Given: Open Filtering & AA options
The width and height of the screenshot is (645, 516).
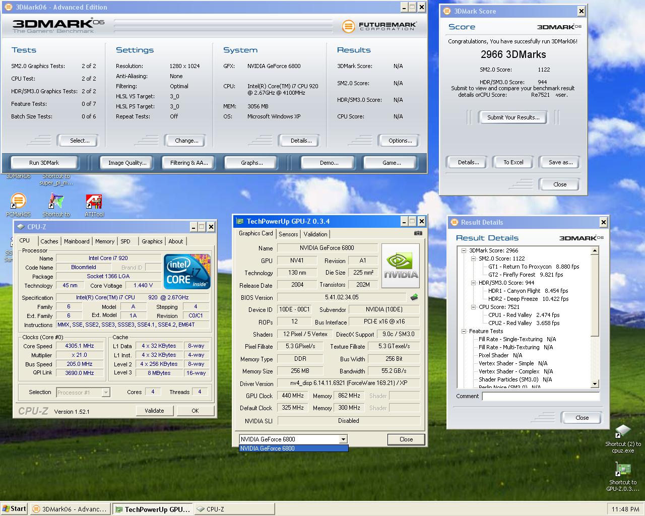Looking at the screenshot, I should tap(189, 163).
